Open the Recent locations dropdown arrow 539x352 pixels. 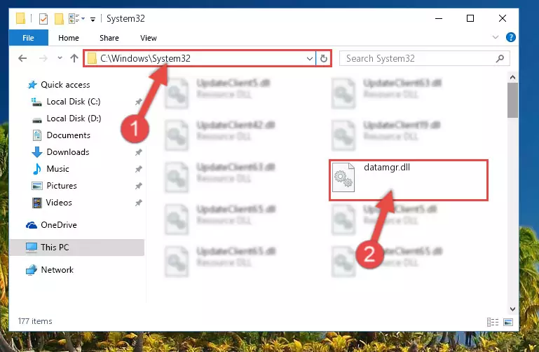60,57
